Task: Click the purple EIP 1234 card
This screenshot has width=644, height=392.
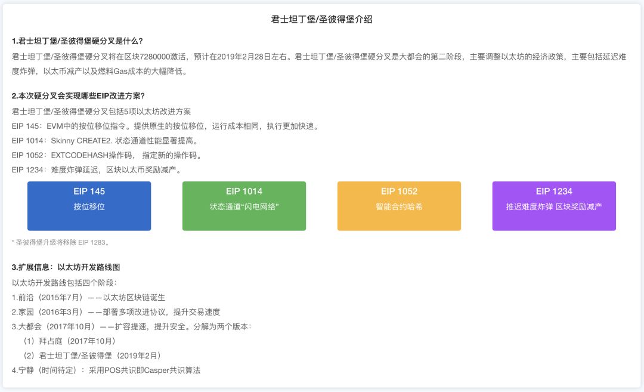Action: click(554, 206)
